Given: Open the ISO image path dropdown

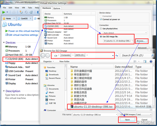Looking at the screenshot, I should 132,41.
